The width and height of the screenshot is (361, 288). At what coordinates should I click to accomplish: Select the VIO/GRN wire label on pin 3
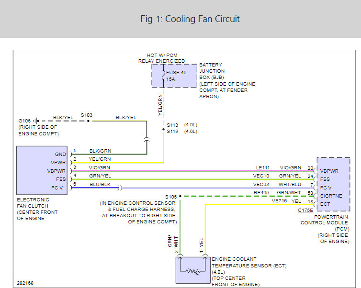coord(100,168)
